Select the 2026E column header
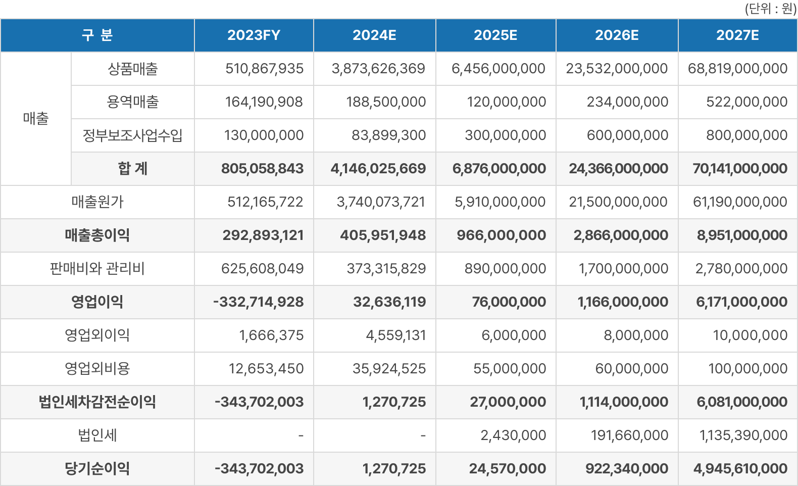 [x=617, y=35]
